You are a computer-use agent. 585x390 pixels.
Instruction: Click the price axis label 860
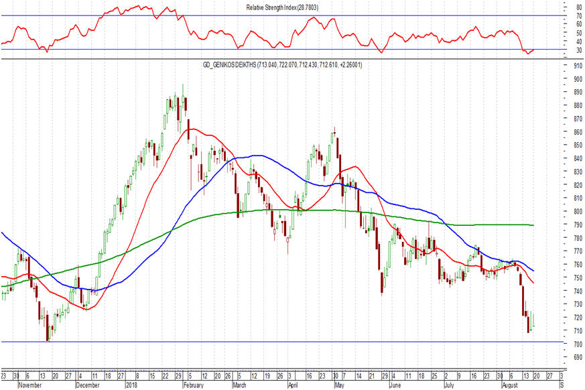[x=578, y=132]
